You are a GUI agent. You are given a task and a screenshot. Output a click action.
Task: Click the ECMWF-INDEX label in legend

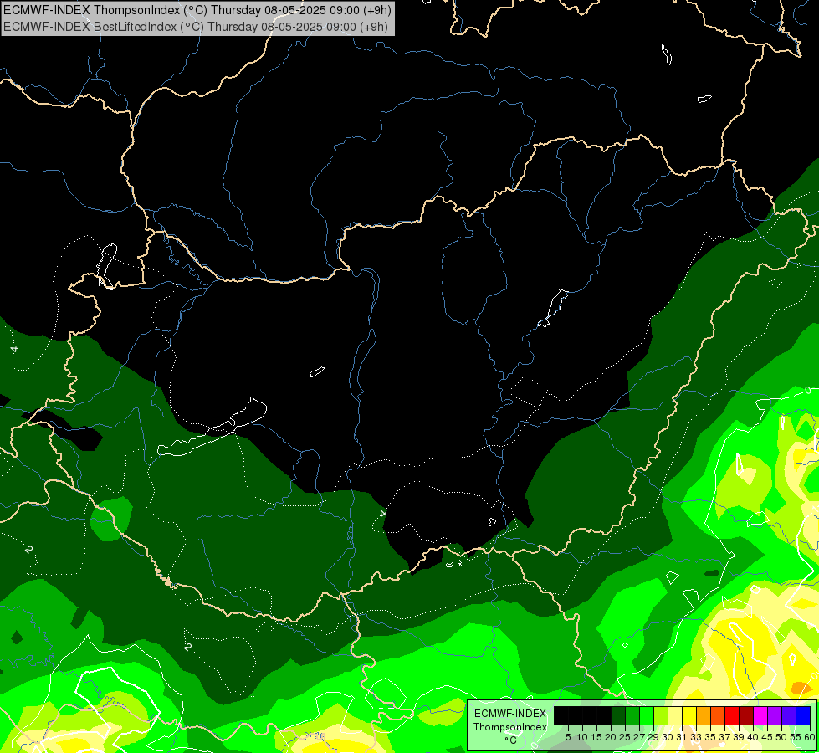[510, 714]
